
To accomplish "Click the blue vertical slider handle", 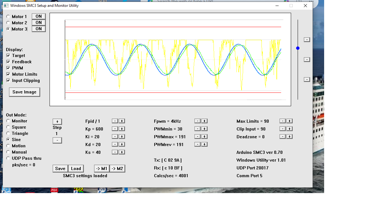I will click(x=298, y=48).
